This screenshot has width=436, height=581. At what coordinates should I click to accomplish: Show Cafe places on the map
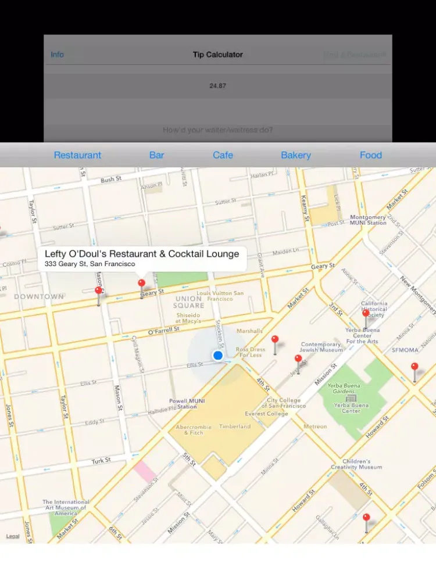tap(223, 155)
